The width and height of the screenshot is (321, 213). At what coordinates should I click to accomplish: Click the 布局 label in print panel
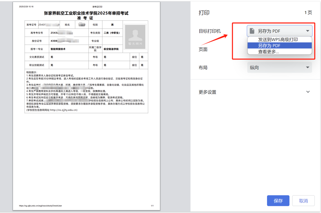click(x=203, y=68)
